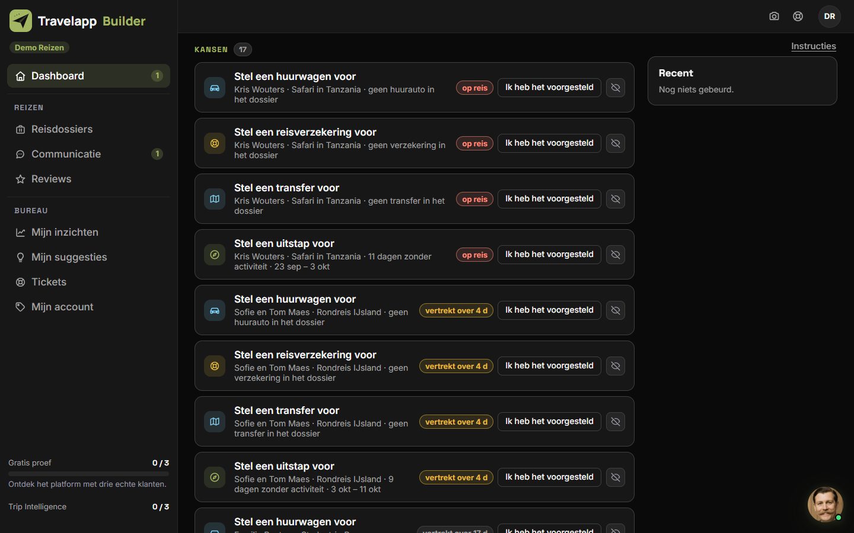854x533 pixels.
Task: Click map icon on Sofie en Tom transfer card
Action: click(215, 422)
